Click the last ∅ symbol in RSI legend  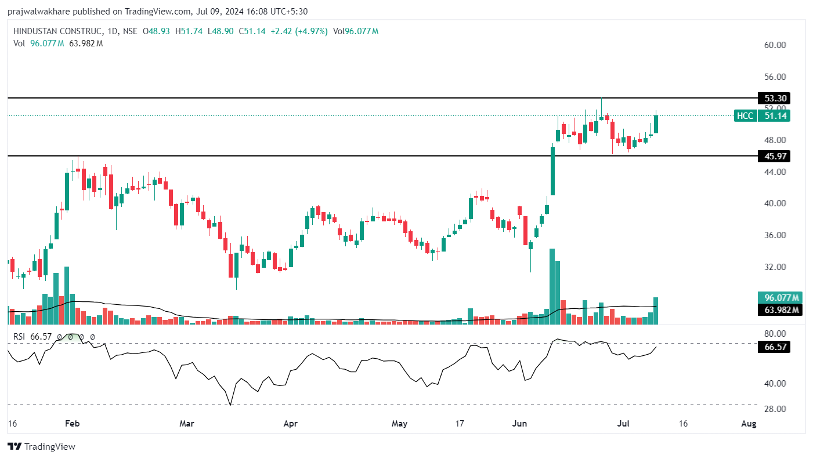click(92, 336)
